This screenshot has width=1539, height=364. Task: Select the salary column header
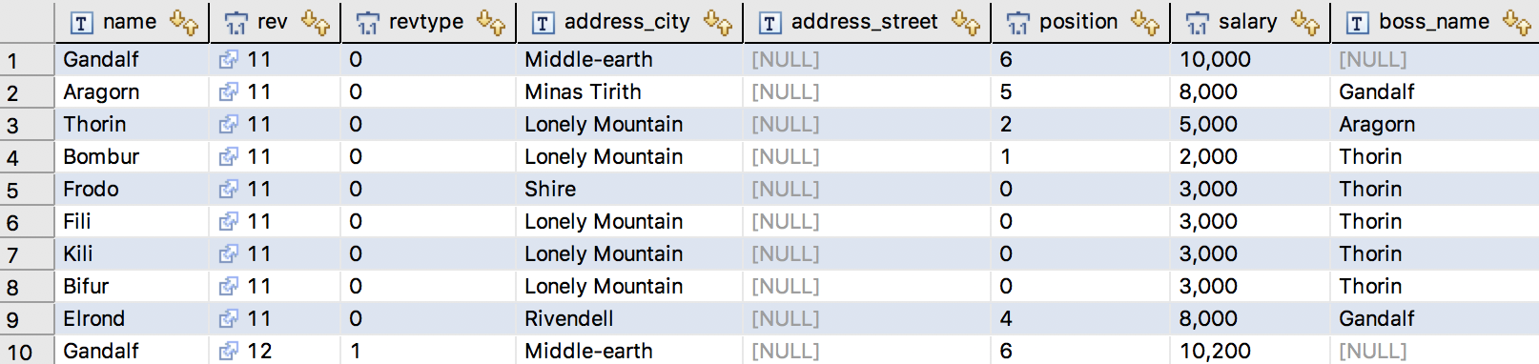coord(1250,22)
